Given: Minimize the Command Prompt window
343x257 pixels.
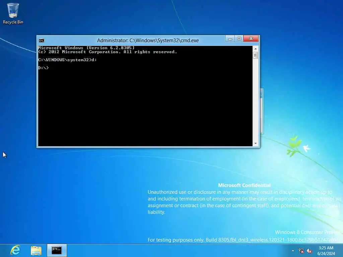Looking at the screenshot, I should click(x=230, y=39).
